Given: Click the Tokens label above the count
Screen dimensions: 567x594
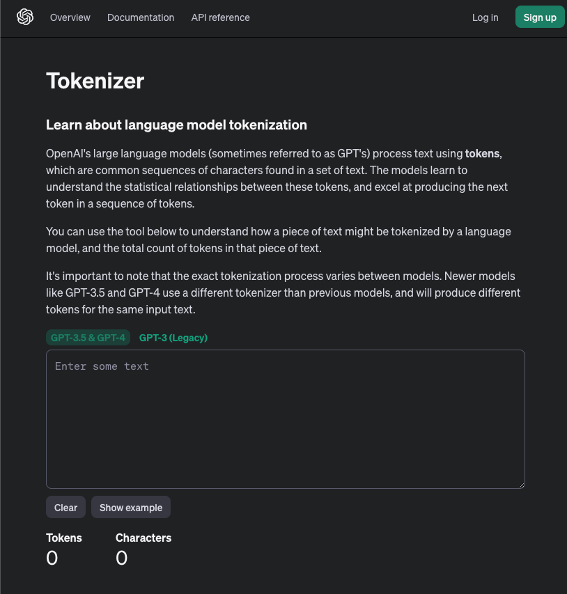Looking at the screenshot, I should pyautogui.click(x=63, y=538).
